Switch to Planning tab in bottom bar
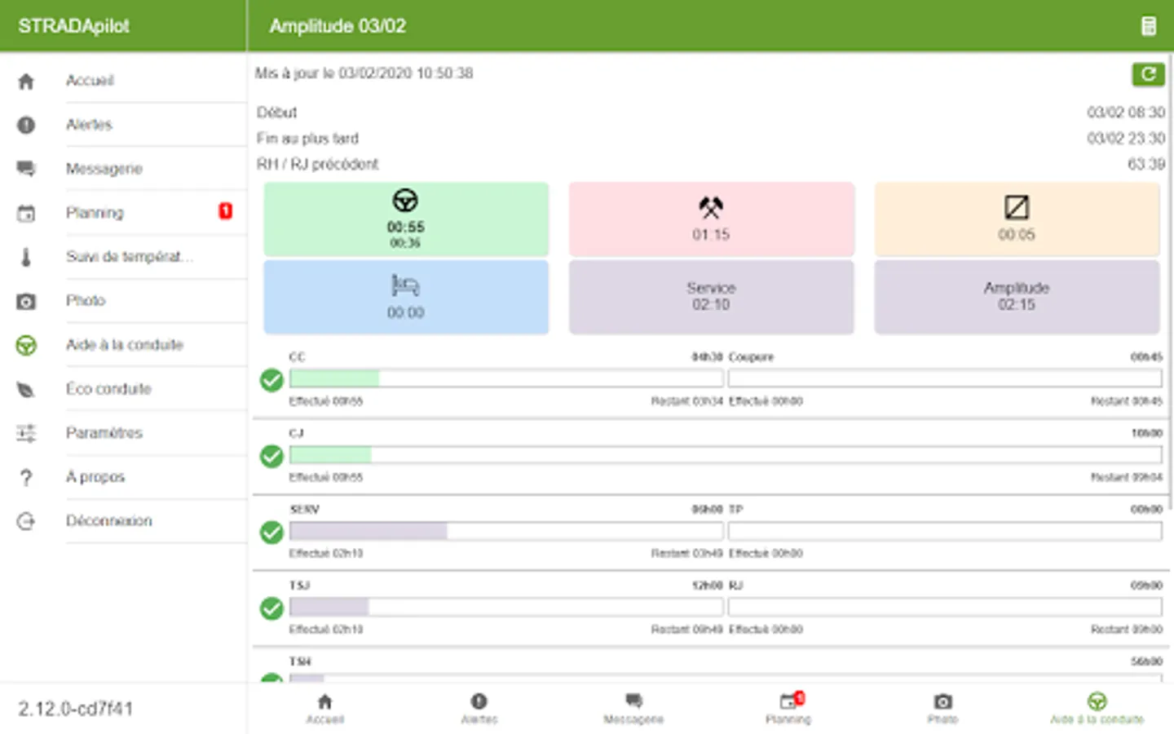The width and height of the screenshot is (1174, 734). point(788,708)
